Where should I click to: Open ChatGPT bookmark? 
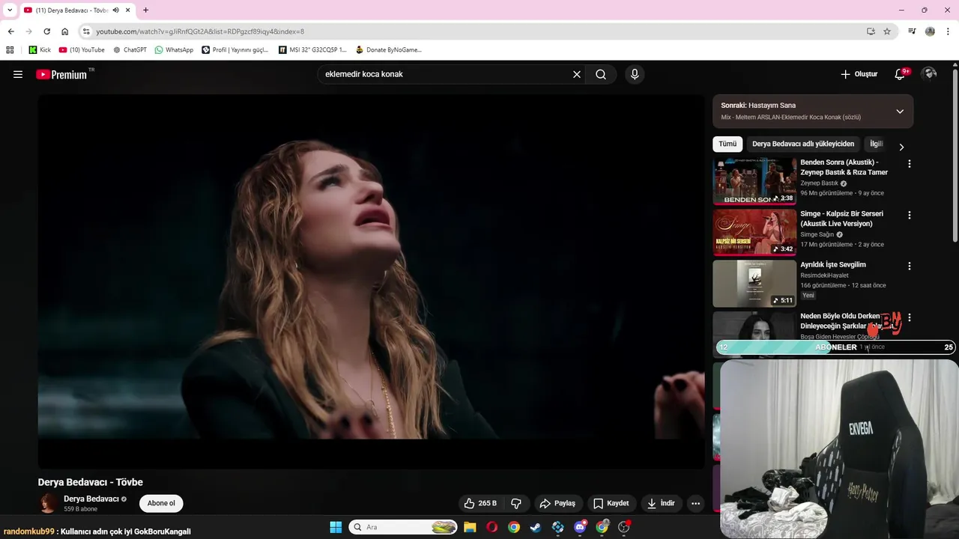(x=130, y=50)
